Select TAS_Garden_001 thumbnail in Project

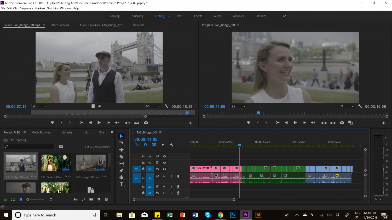pos(56,163)
